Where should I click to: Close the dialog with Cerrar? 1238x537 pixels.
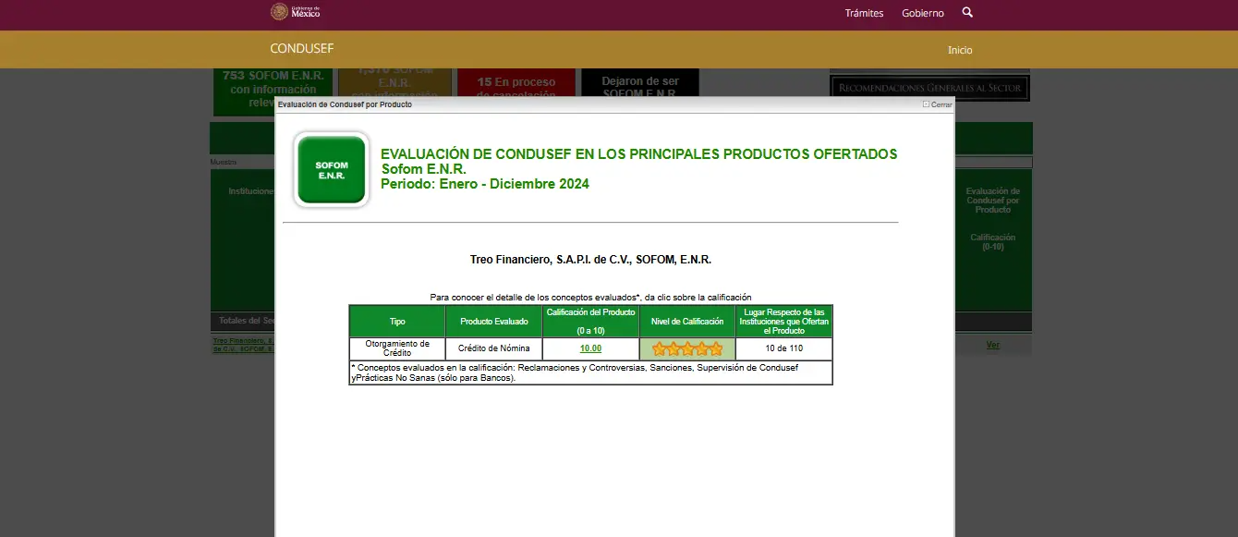[x=937, y=104]
